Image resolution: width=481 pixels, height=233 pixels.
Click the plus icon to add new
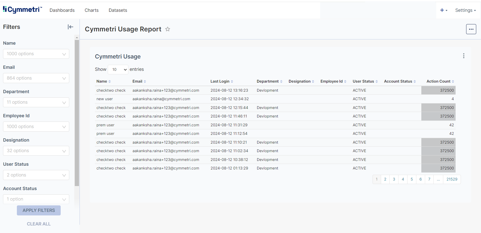coord(442,10)
